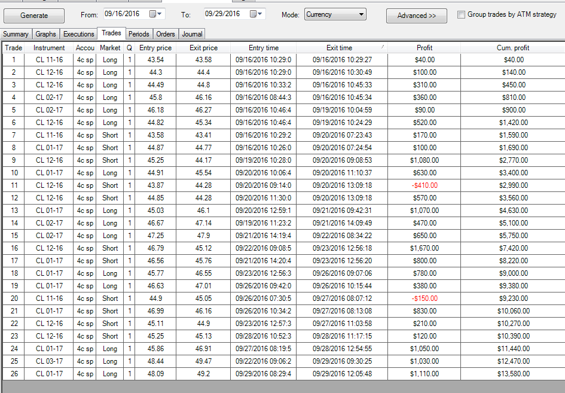Click entry time 09/19/2016 10:28:0

pyautogui.click(x=264, y=160)
